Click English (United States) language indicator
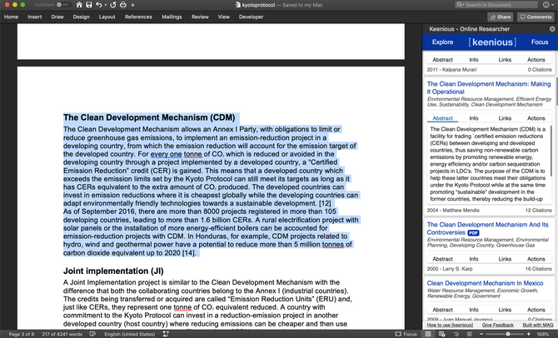 (x=130, y=334)
